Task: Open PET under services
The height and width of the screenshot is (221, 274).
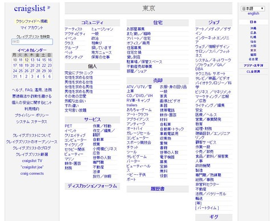Action: point(68,126)
